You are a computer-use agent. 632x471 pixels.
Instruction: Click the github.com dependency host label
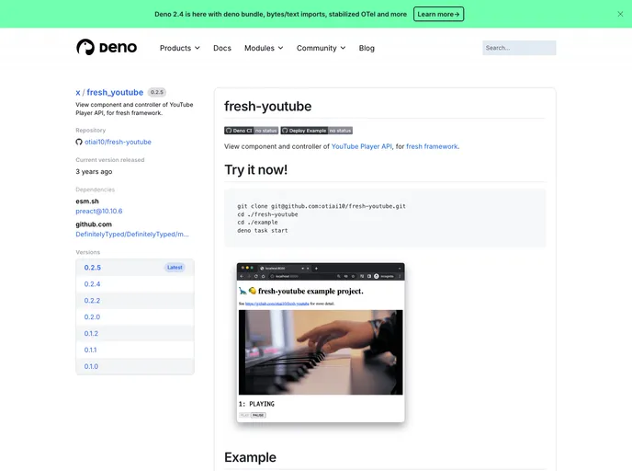pyautogui.click(x=94, y=224)
